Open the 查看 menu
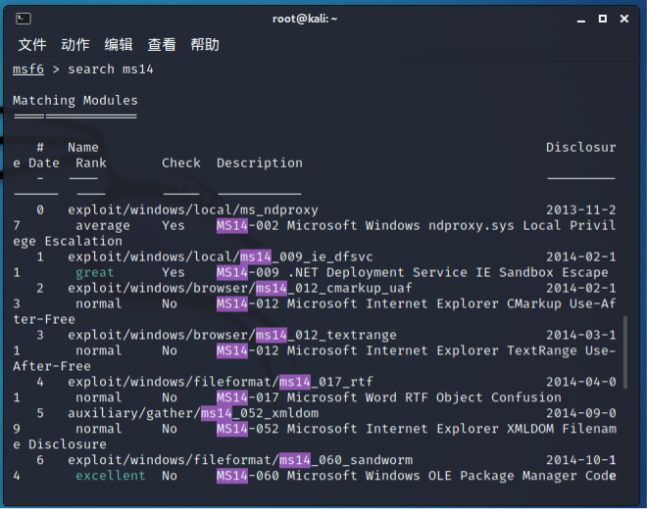Screen dimensions: 647x509 point(162,44)
